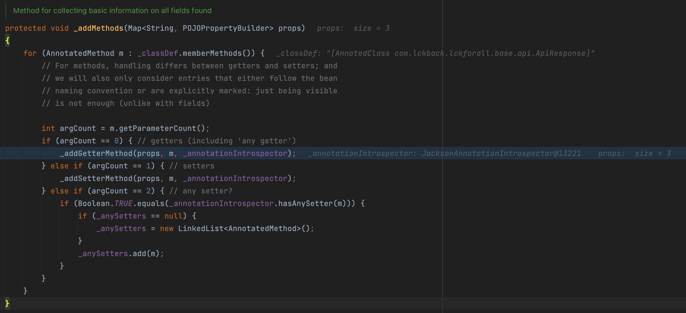The height and width of the screenshot is (313, 686).
Task: Click the AnnotatedMethod type in for loop
Action: pos(80,53)
